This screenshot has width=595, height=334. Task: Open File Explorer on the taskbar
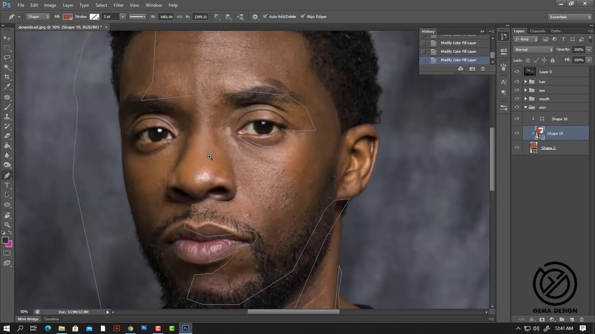tap(61, 328)
